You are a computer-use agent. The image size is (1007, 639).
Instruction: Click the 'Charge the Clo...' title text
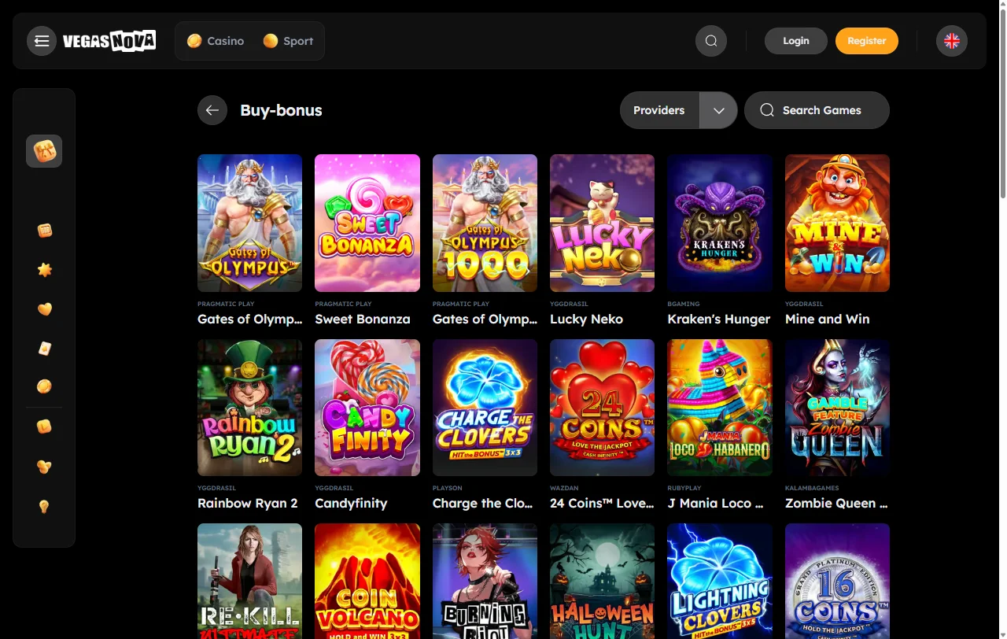point(483,504)
